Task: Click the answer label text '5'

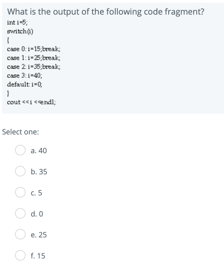Action: 37,193
